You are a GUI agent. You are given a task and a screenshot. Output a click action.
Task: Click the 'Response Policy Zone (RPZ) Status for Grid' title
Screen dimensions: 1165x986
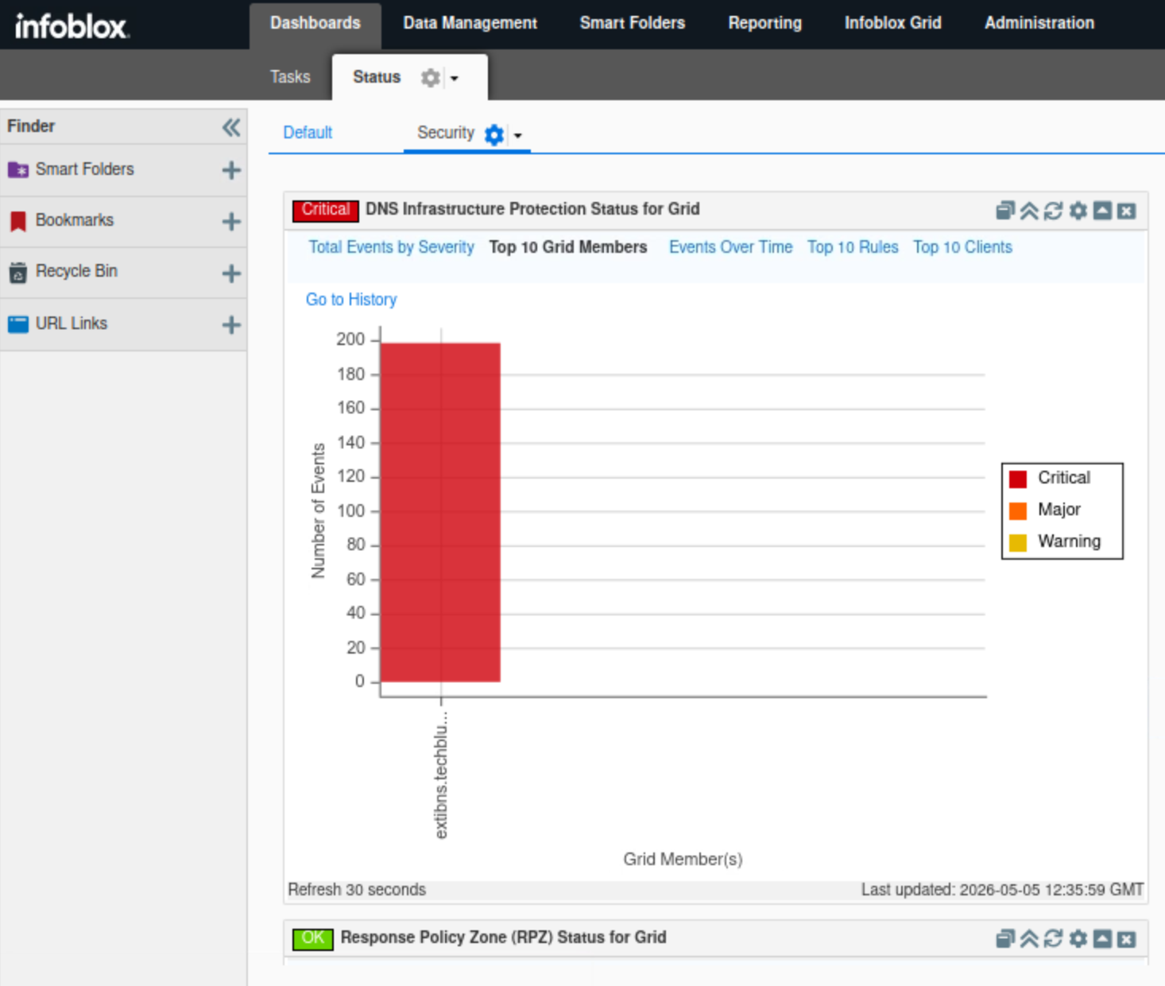click(x=503, y=937)
